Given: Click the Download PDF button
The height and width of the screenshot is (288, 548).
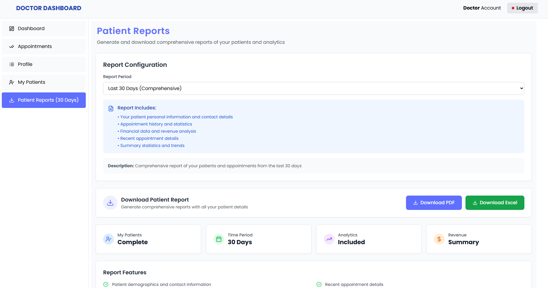Looking at the screenshot, I should 434,203.
